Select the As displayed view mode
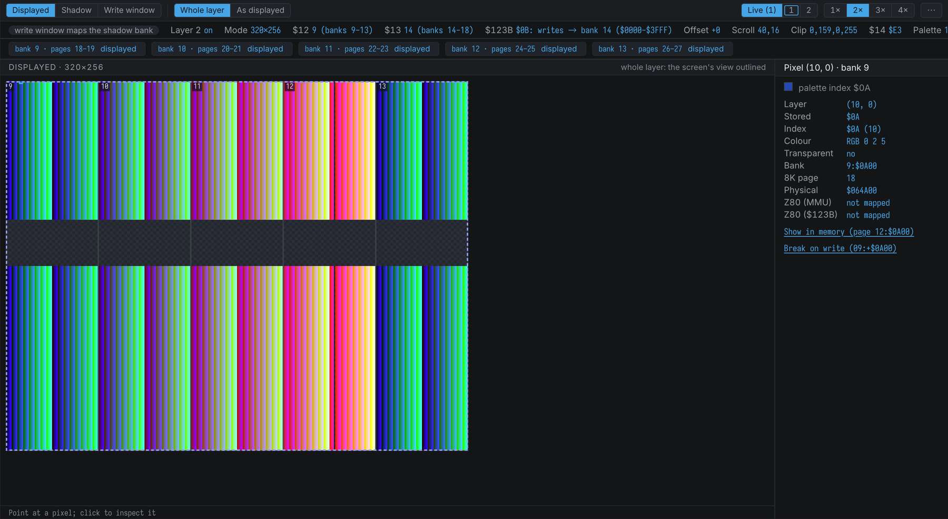Image resolution: width=948 pixels, height=519 pixels. pos(260,10)
